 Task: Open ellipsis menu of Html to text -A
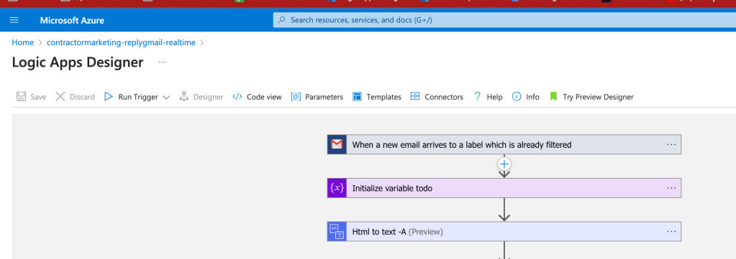[671, 231]
